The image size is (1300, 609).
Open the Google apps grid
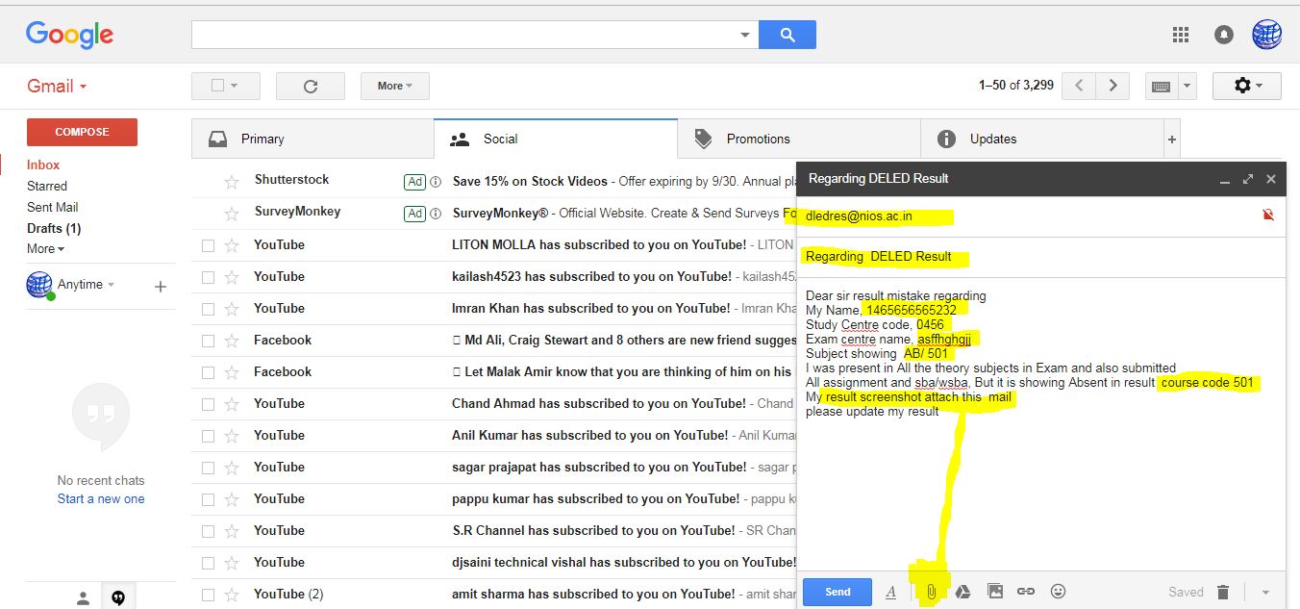(1181, 35)
